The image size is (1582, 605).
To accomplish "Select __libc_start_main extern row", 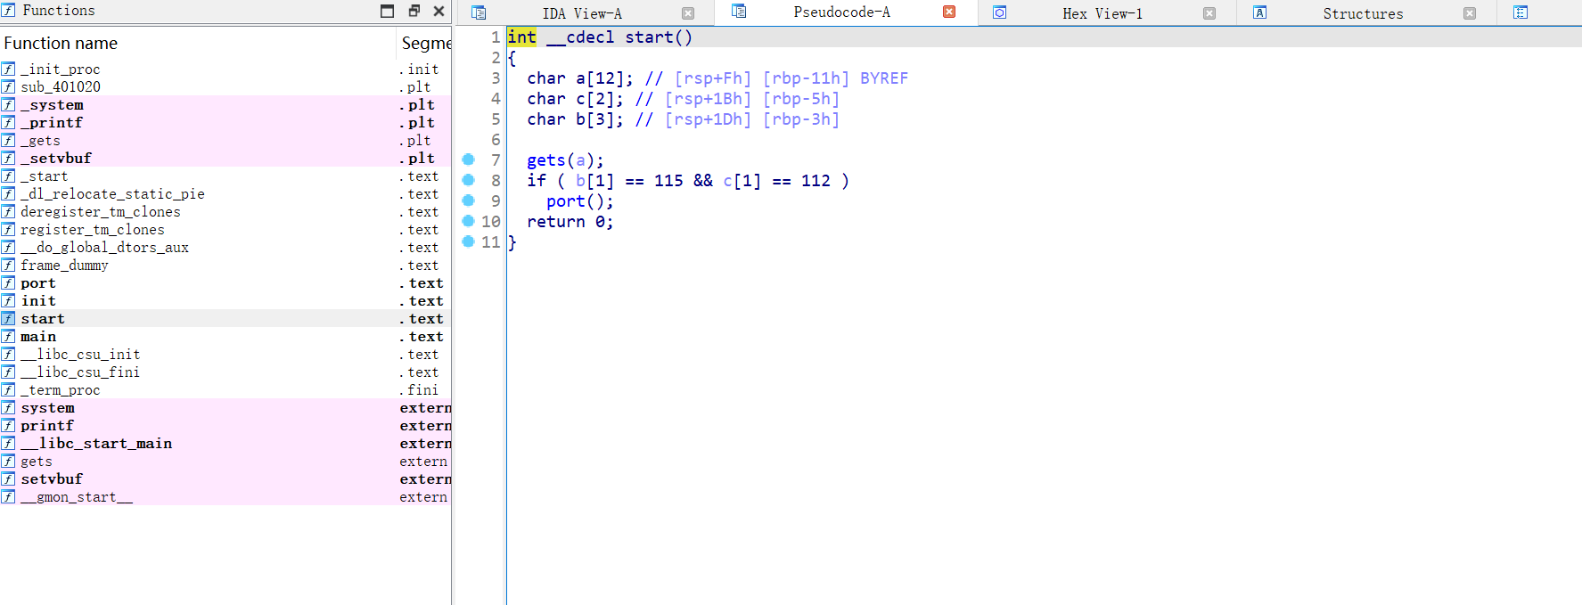I will 225,443.
